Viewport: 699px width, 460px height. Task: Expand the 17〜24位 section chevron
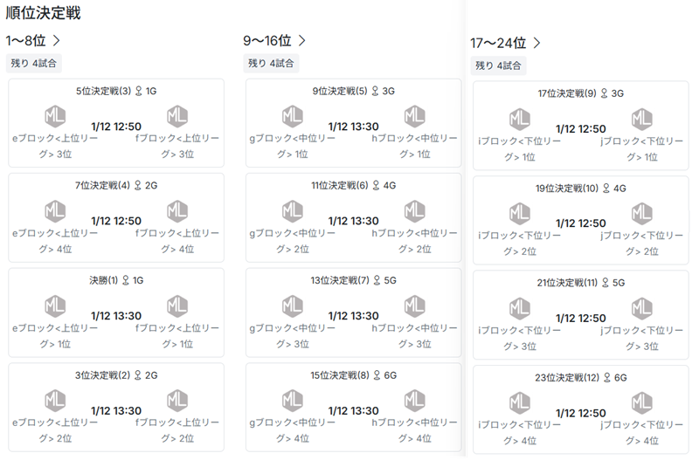[536, 43]
